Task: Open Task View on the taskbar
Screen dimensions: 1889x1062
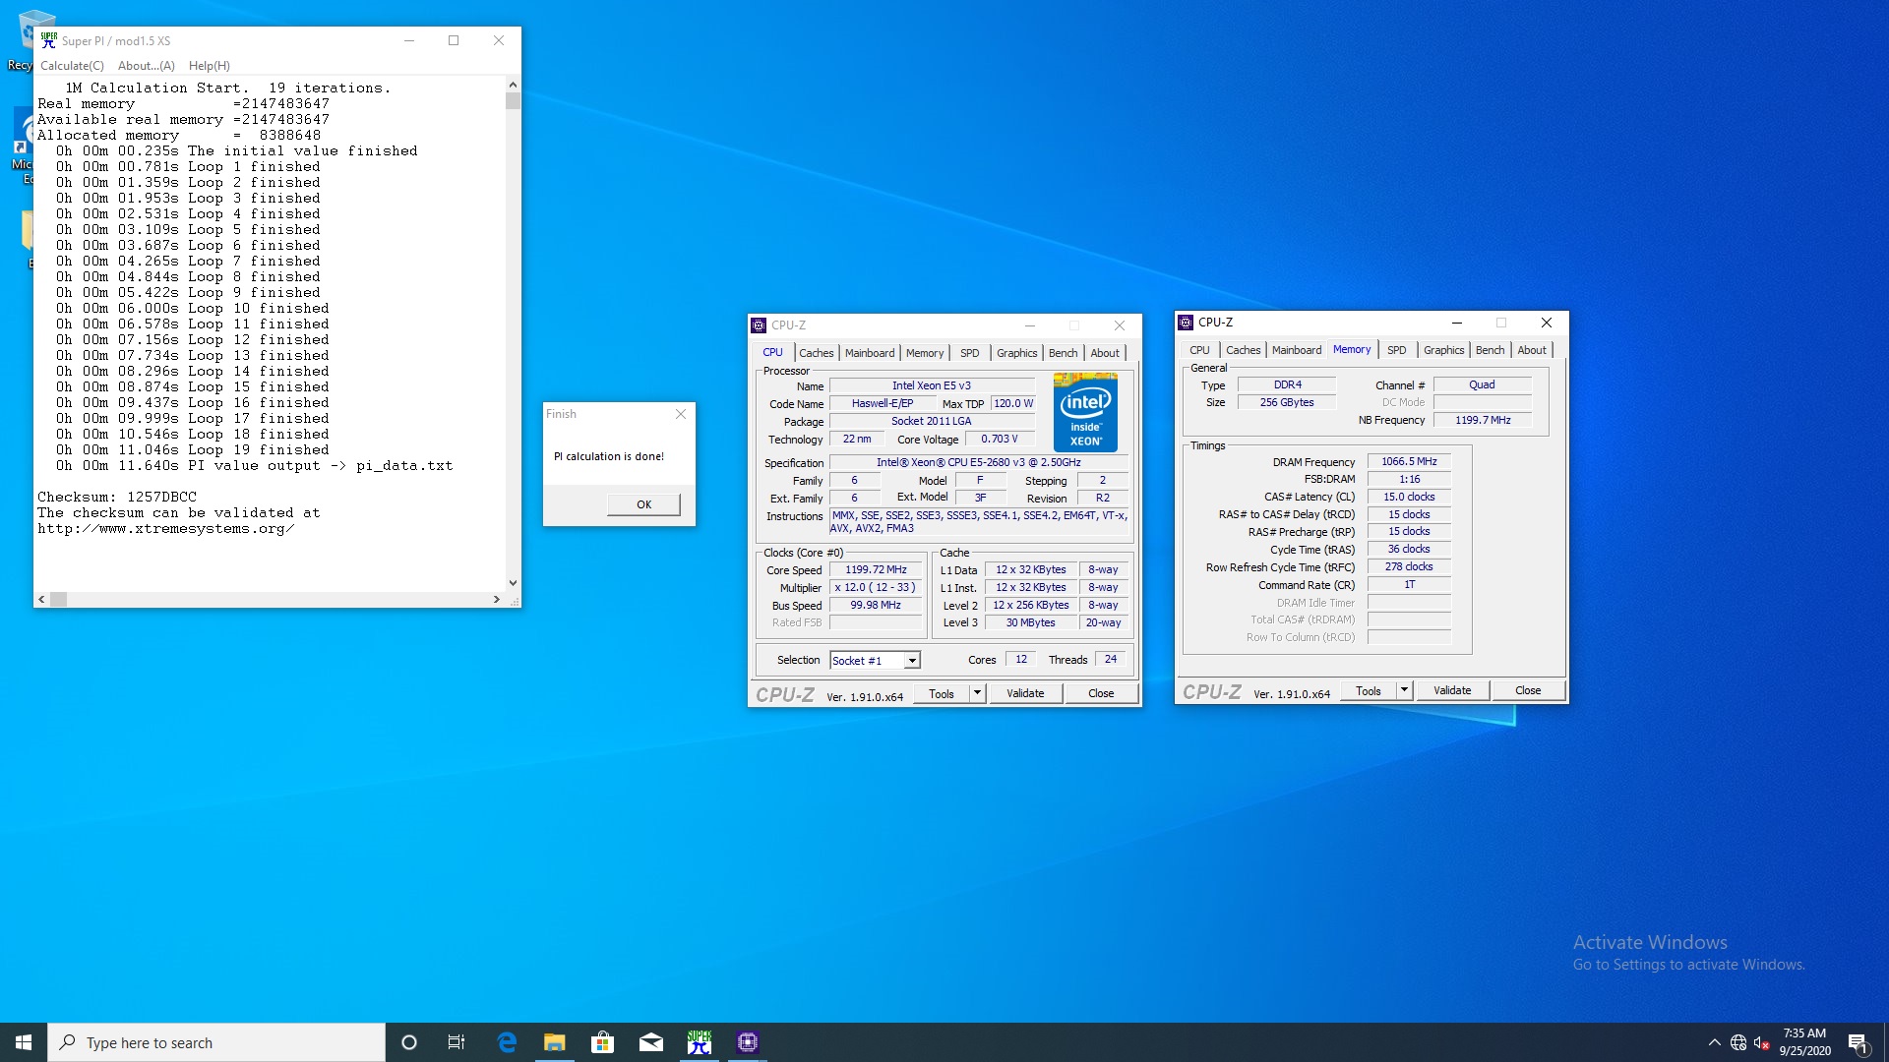Action: [457, 1042]
